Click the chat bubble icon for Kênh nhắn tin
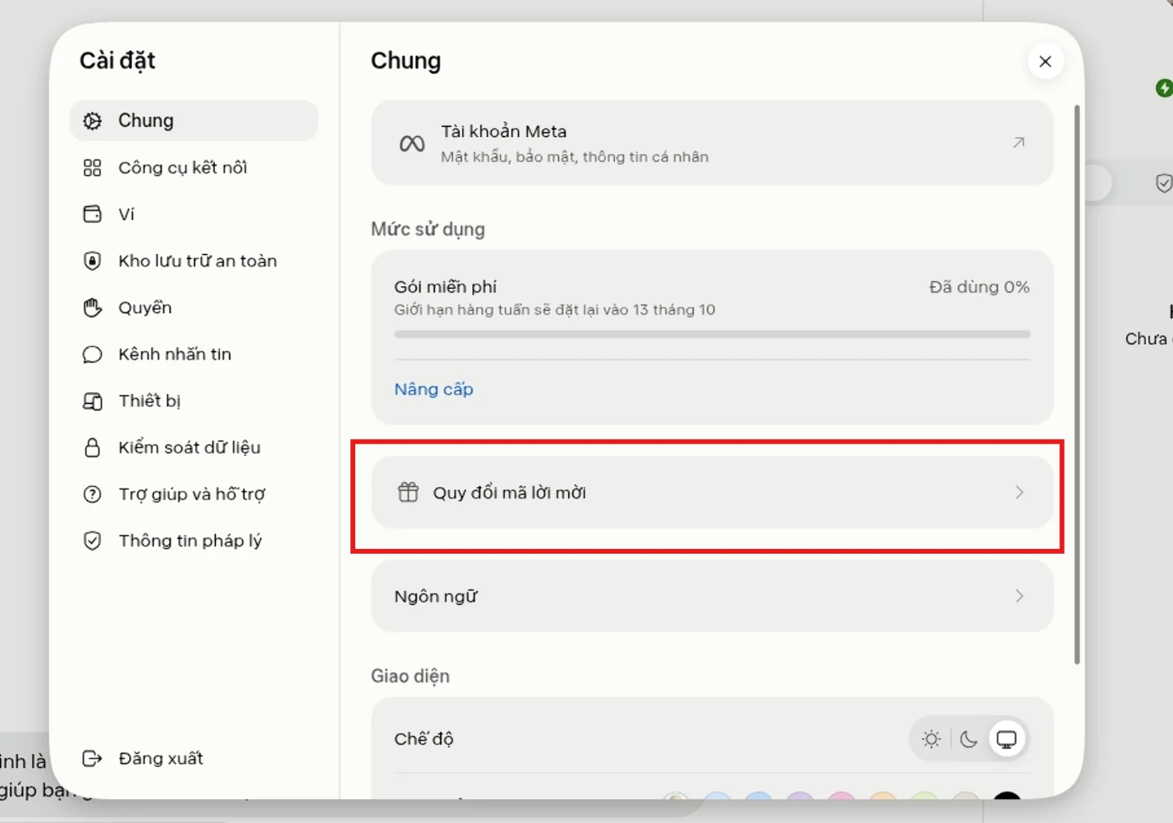 click(x=92, y=354)
